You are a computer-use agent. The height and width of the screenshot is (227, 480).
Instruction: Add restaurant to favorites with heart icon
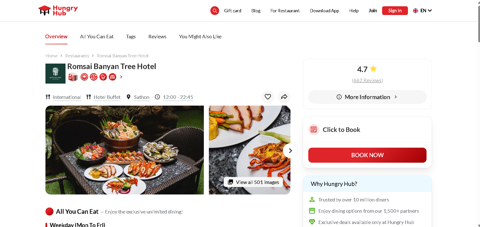[268, 97]
